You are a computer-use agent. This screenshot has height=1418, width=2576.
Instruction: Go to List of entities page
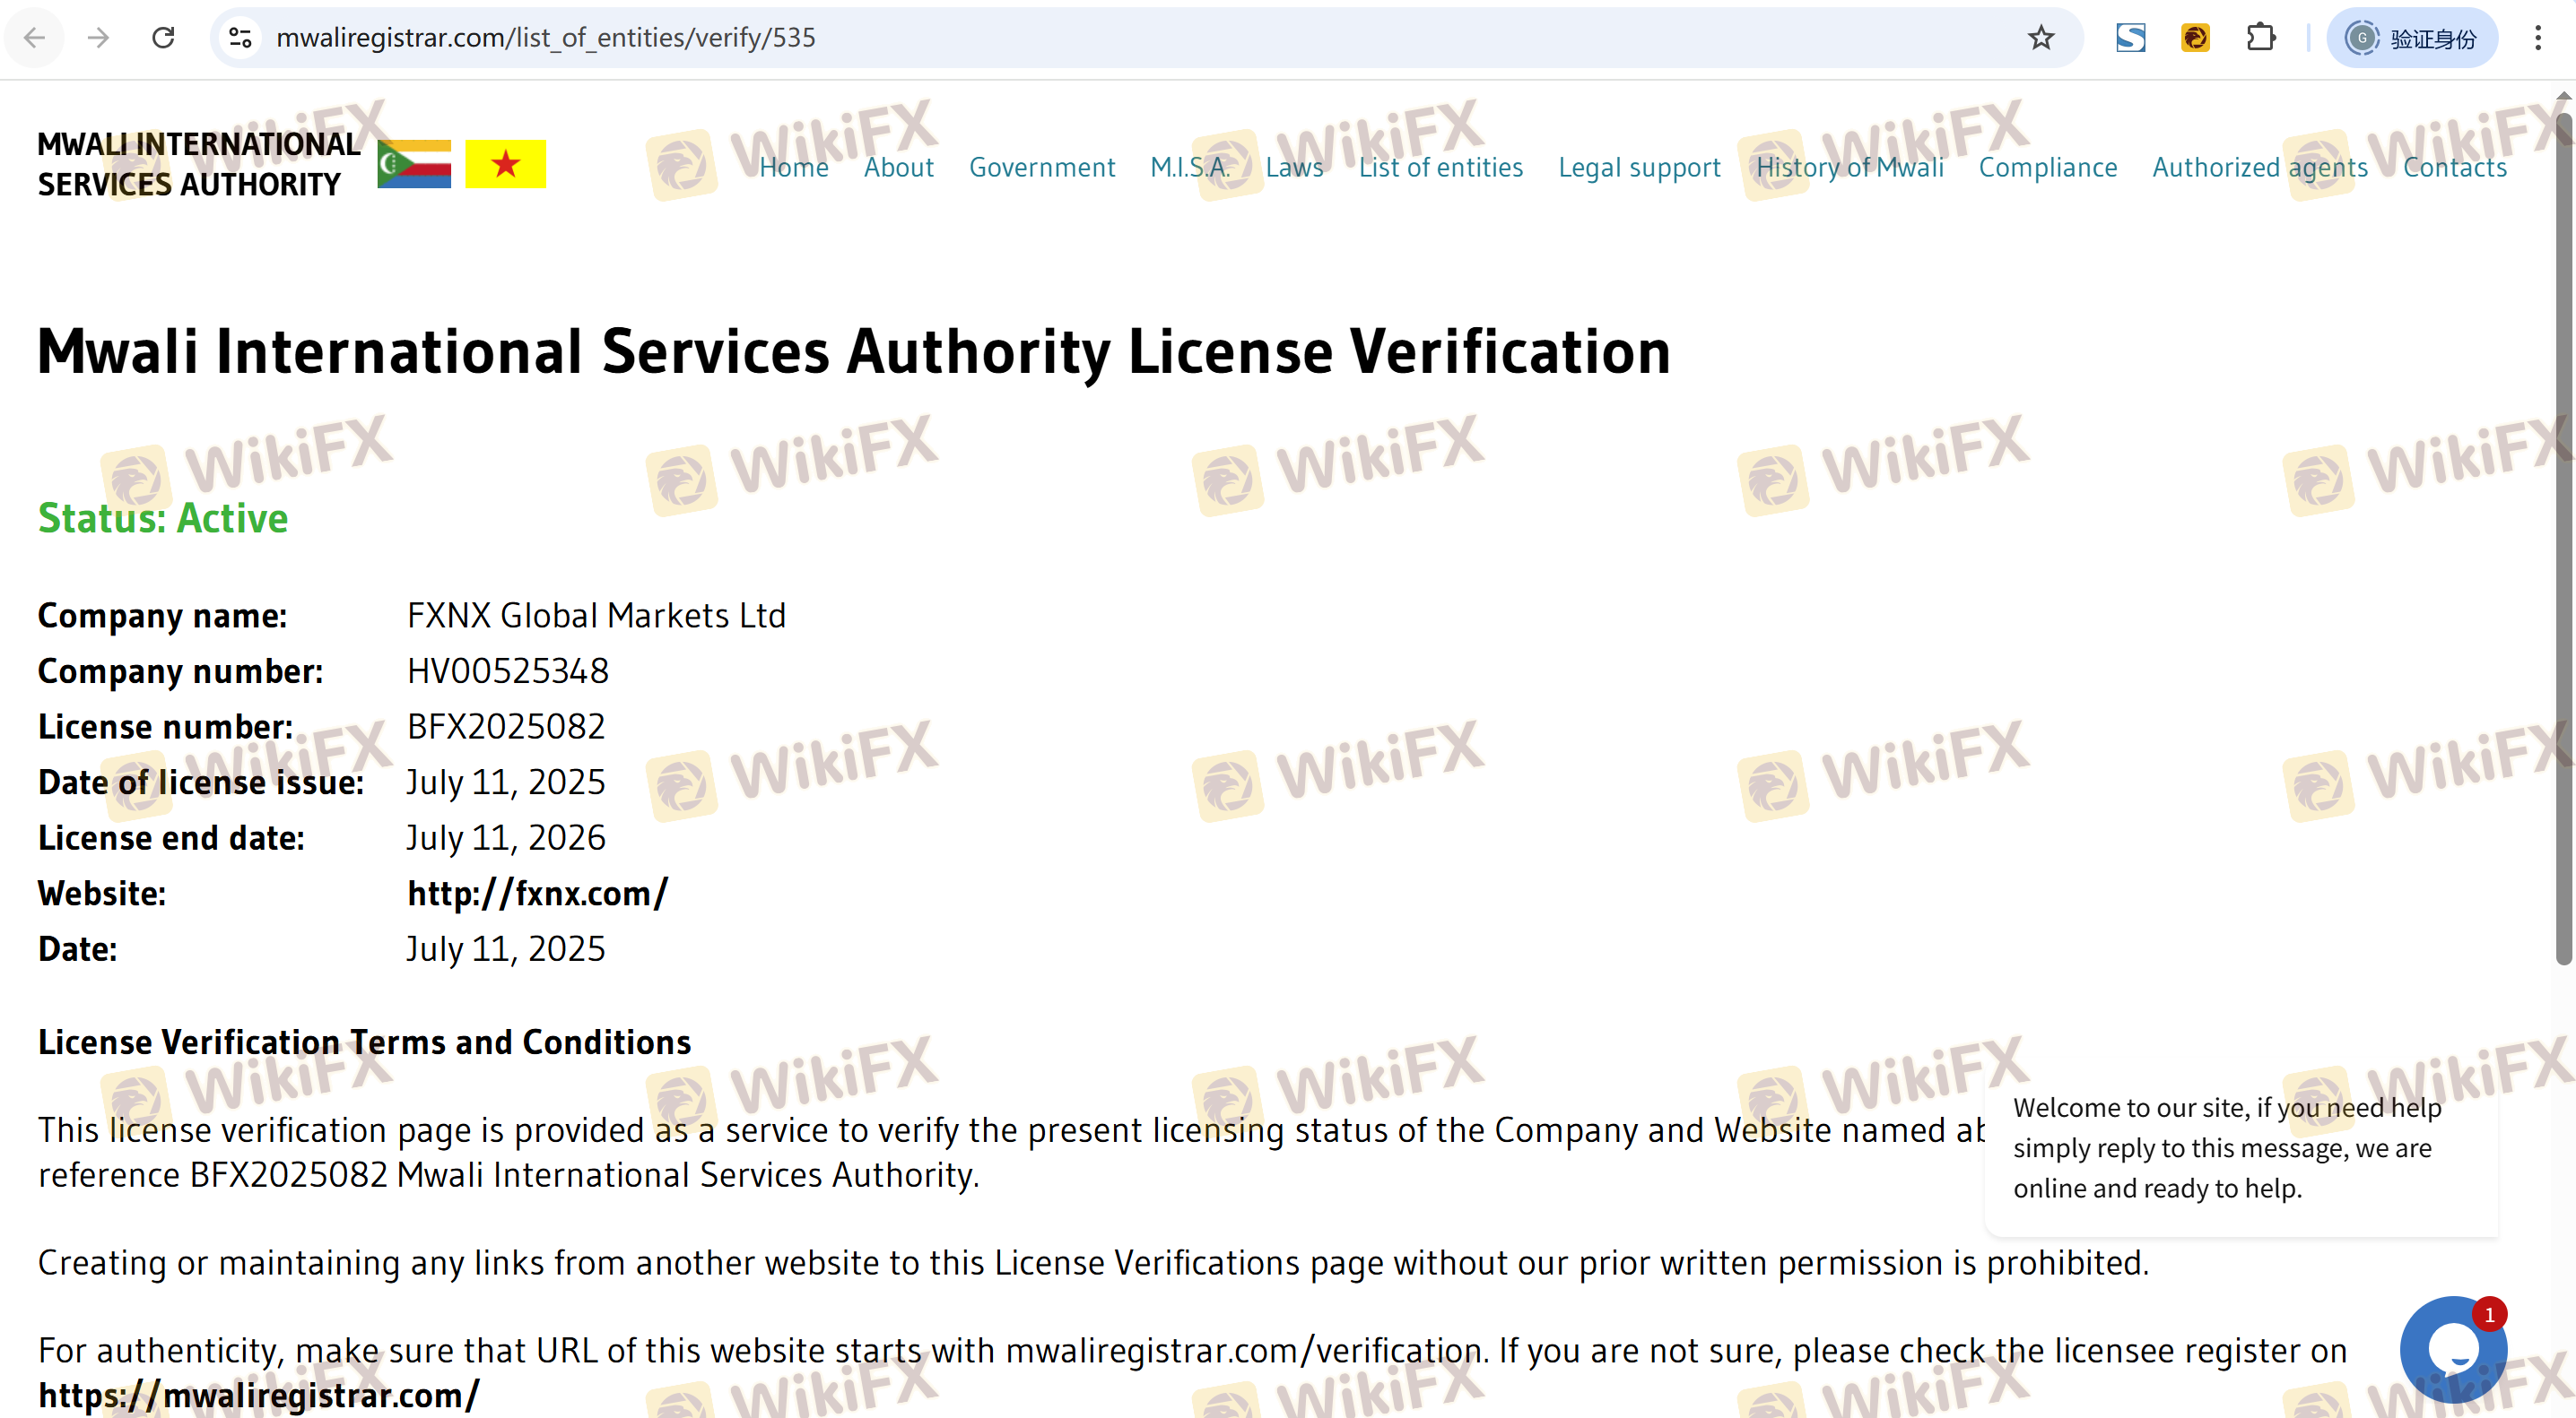[1440, 168]
